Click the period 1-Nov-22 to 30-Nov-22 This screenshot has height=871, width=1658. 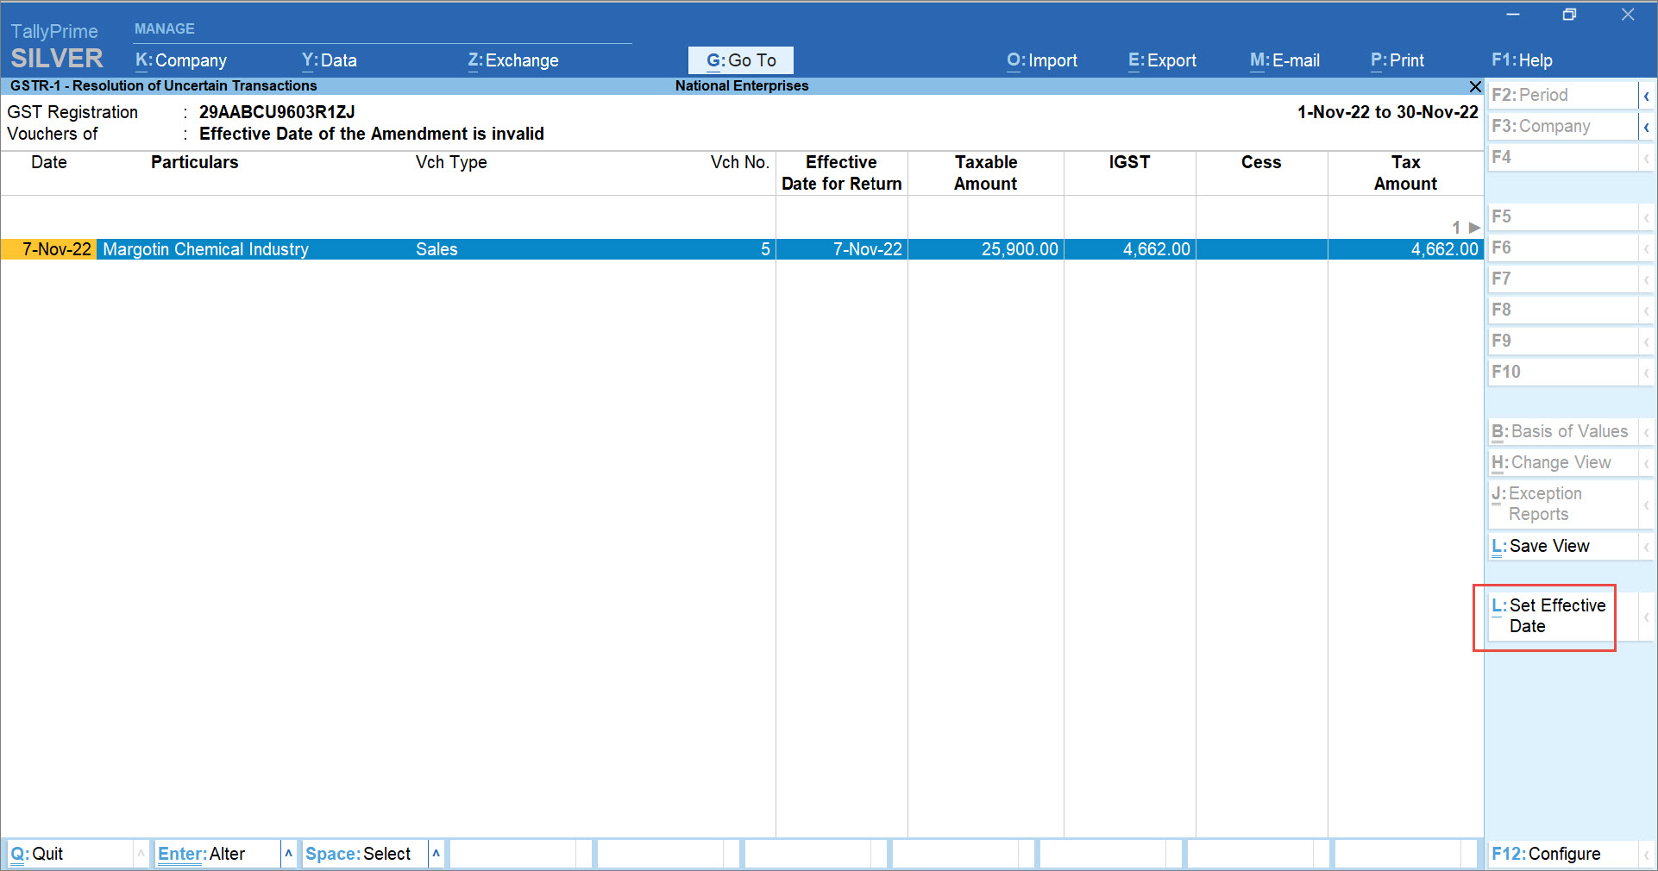coord(1387,112)
